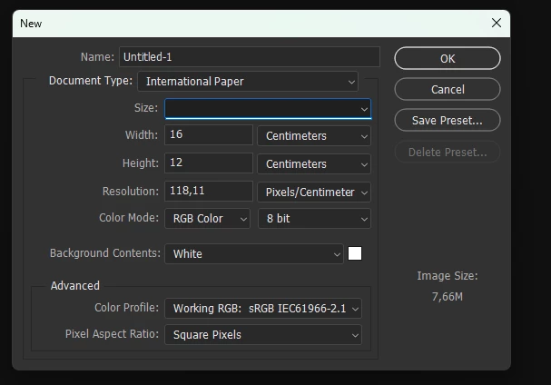Click the Name field containing Untitled-1
551x385 pixels.
[x=250, y=57]
